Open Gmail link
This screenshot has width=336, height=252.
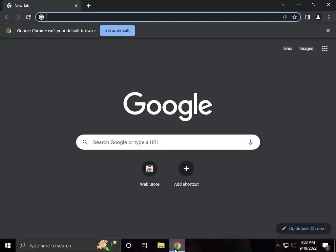(x=289, y=49)
